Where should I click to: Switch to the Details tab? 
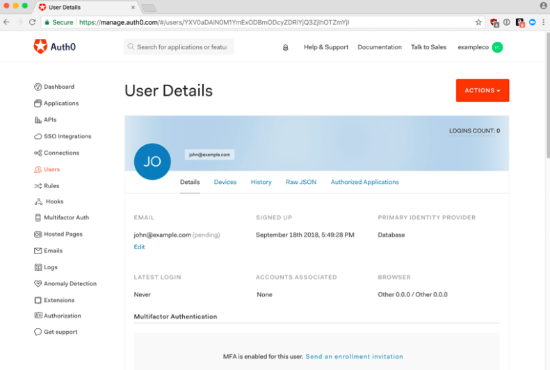coord(190,182)
